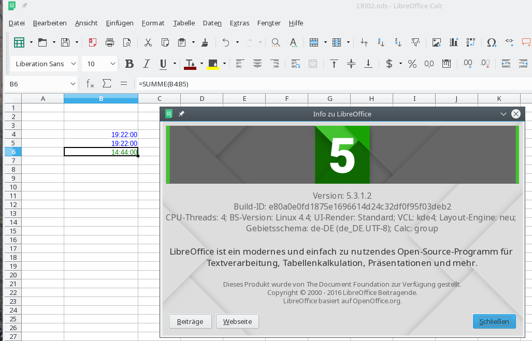Click the Print icon
This screenshot has width=532, height=341.
click(110, 42)
